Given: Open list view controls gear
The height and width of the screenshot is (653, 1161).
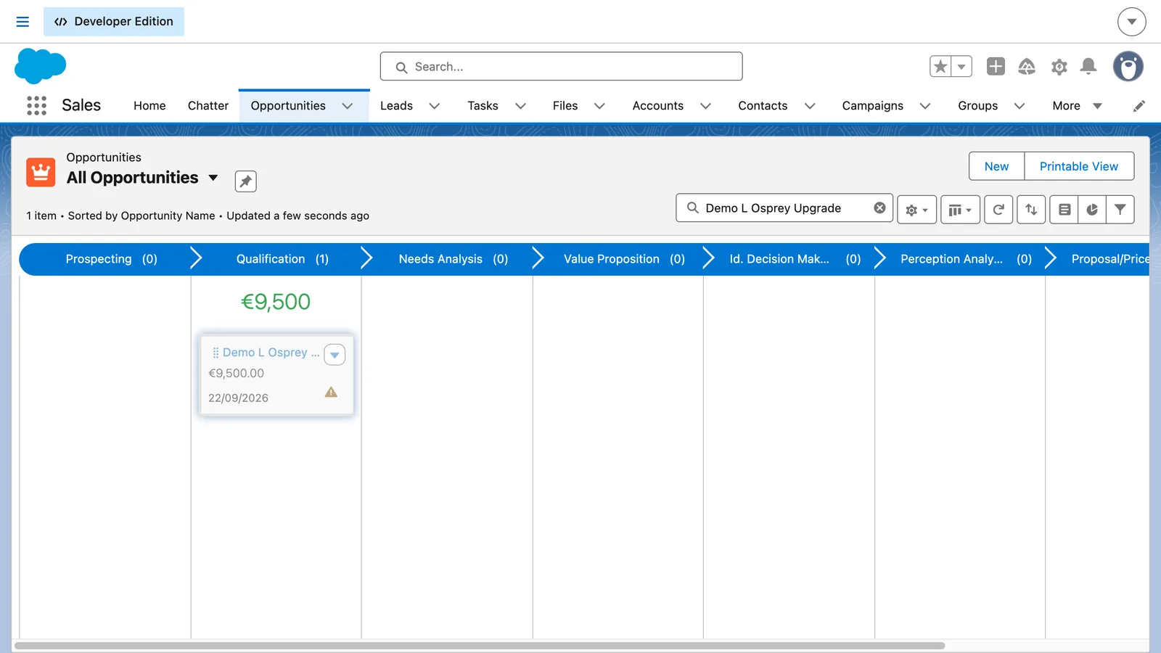Looking at the screenshot, I should (917, 210).
